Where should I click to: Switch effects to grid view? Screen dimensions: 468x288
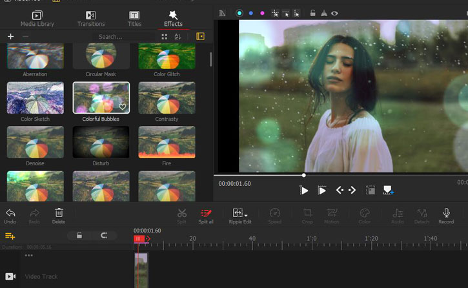tap(165, 37)
